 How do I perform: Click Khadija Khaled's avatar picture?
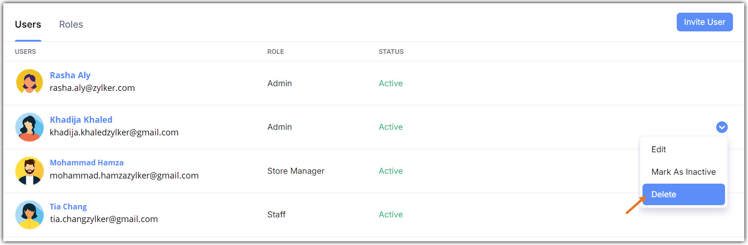pos(30,126)
